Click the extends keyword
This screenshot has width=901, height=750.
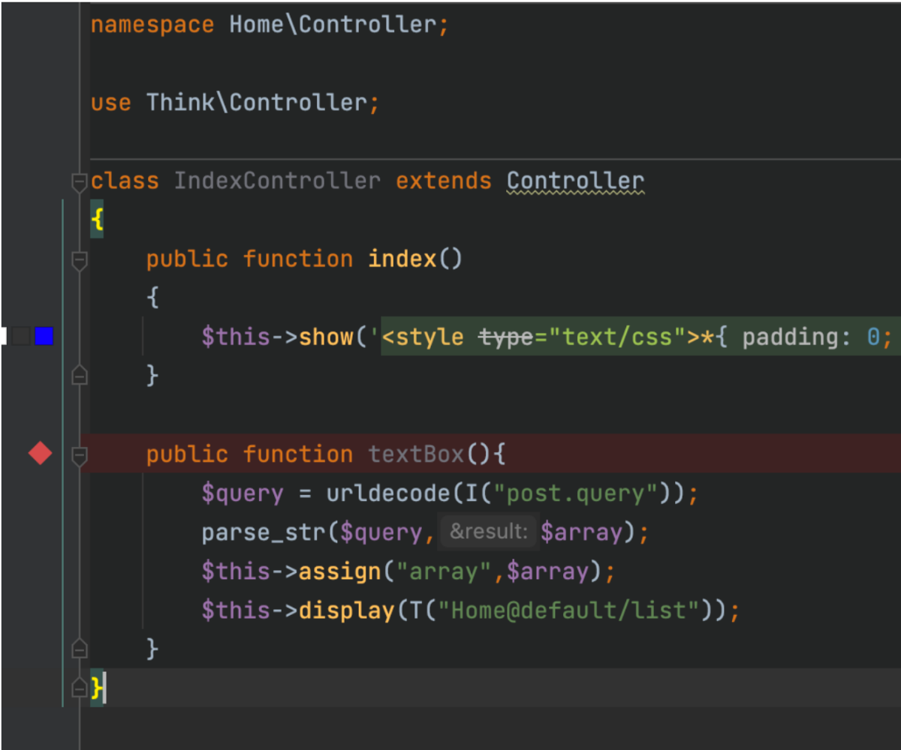pyautogui.click(x=443, y=181)
